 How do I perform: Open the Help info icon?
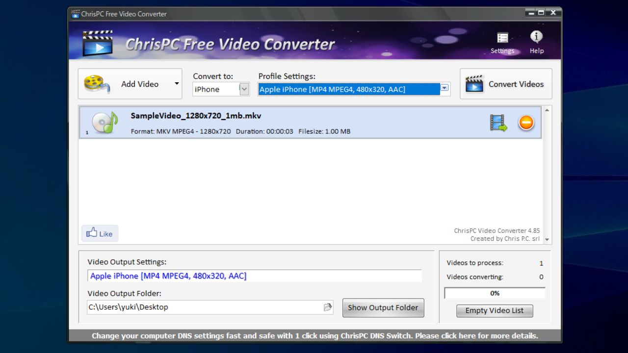pos(536,43)
